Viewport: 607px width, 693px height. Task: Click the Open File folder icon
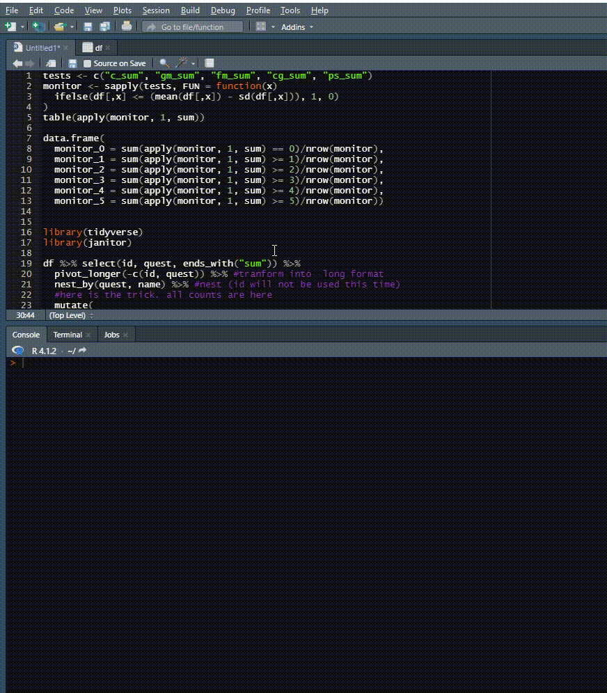tap(59, 26)
